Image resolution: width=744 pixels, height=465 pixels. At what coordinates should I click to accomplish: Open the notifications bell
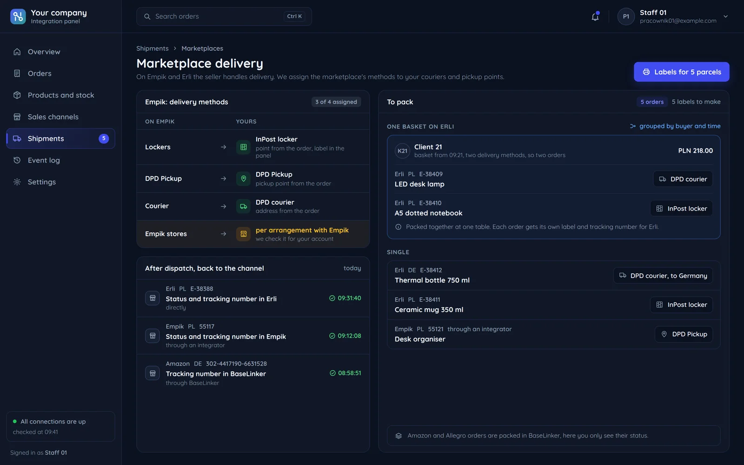pyautogui.click(x=595, y=17)
